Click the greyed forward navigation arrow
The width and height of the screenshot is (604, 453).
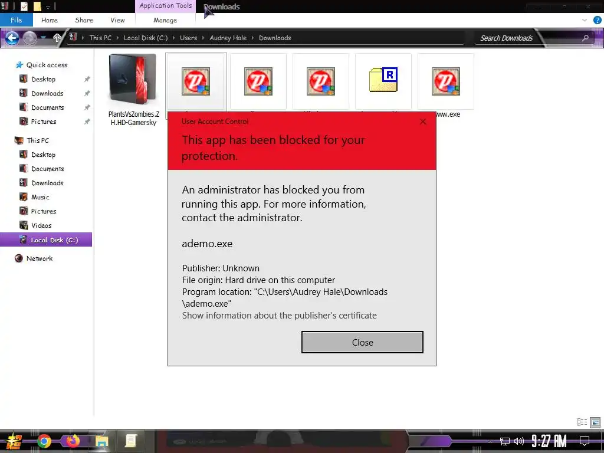[29, 38]
